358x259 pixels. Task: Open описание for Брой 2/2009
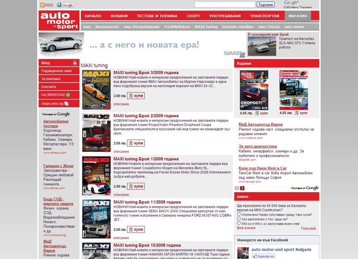coord(121,151)
